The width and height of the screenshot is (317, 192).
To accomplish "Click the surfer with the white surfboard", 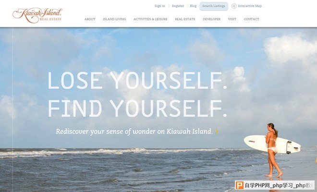I will [x=272, y=150].
